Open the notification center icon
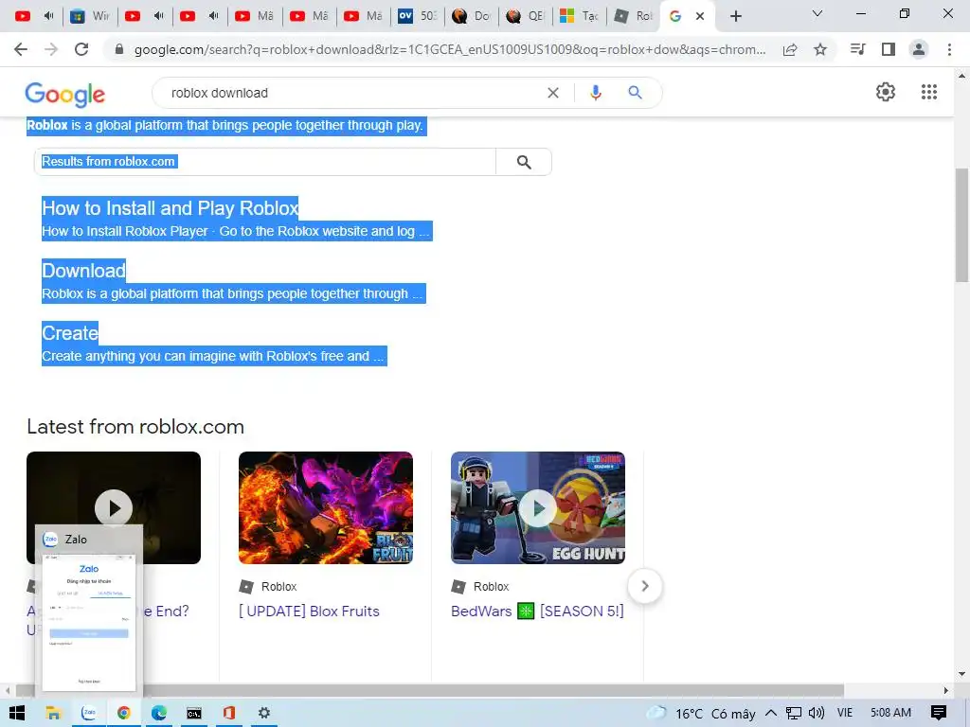The height and width of the screenshot is (727, 970). [939, 713]
